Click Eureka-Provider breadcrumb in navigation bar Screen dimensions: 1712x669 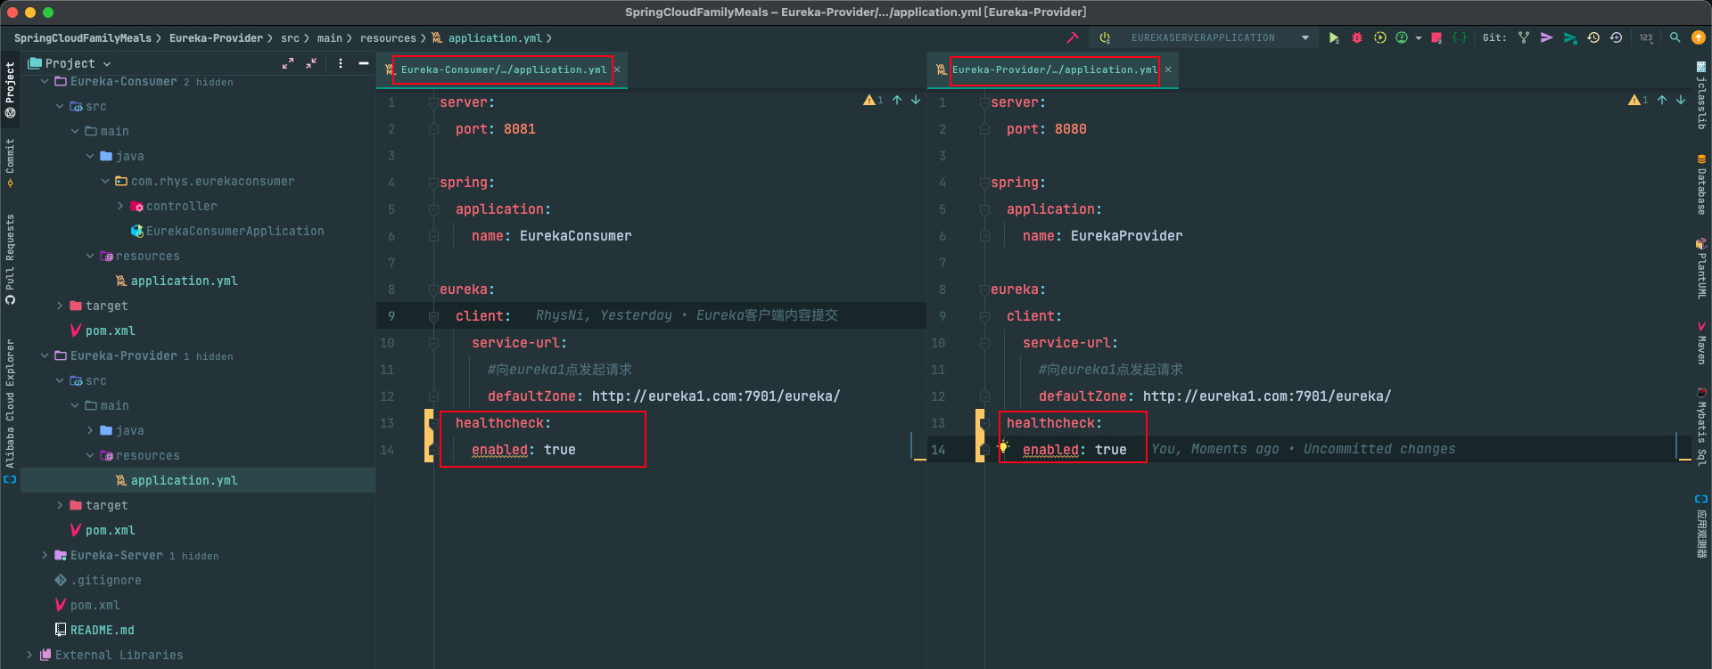click(x=216, y=38)
